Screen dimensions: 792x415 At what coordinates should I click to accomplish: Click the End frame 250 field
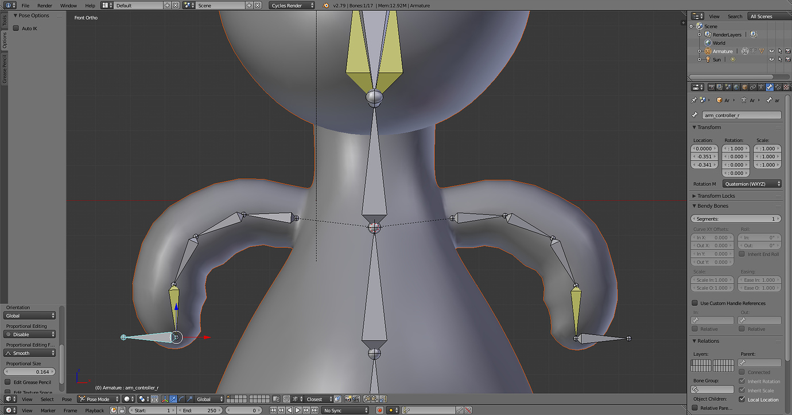click(x=199, y=410)
